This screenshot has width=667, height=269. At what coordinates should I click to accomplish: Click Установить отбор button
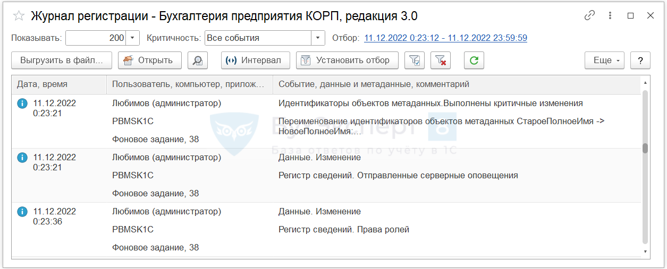click(x=348, y=60)
